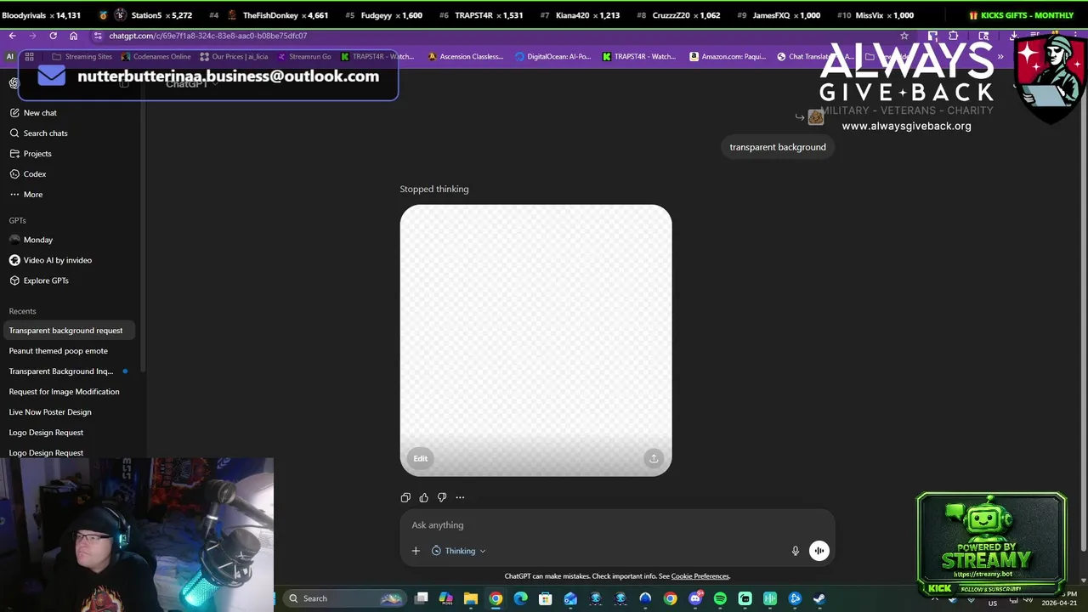Click the plus attach button in composer
Screen dimensions: 1088x612
click(x=416, y=551)
